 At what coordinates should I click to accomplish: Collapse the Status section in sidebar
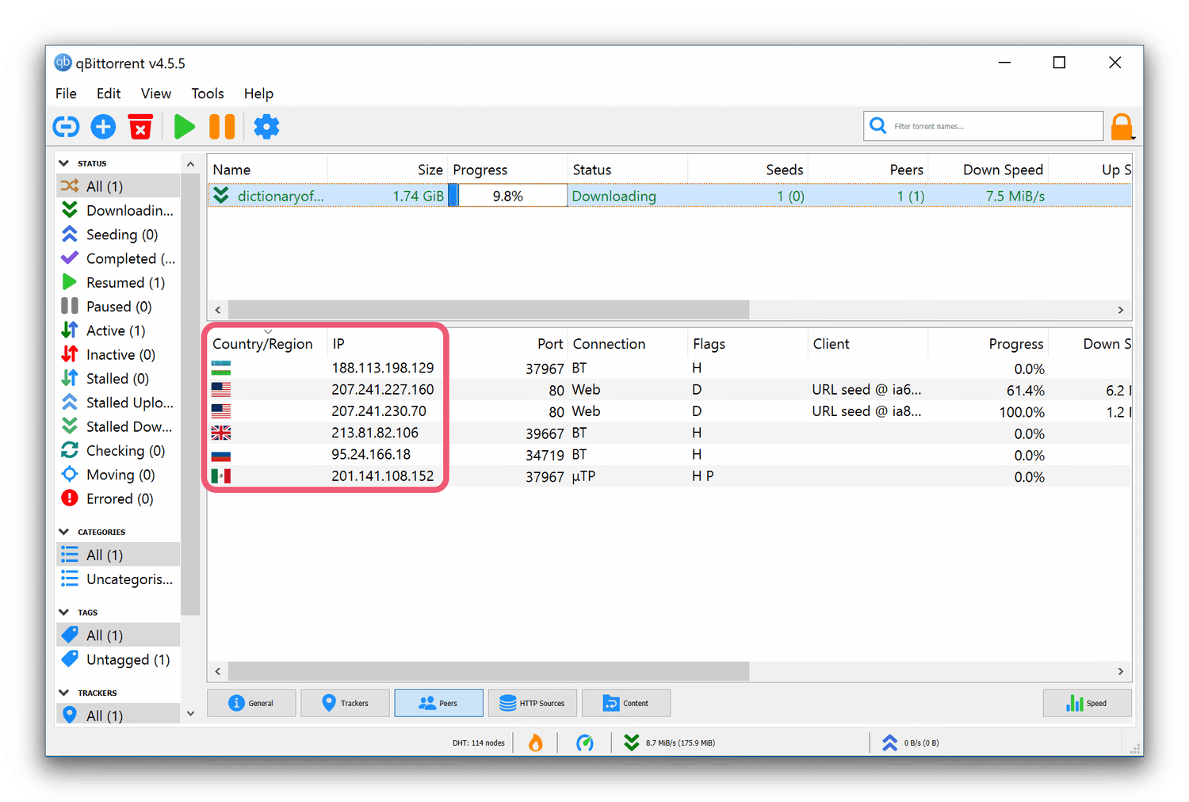pyautogui.click(x=64, y=163)
